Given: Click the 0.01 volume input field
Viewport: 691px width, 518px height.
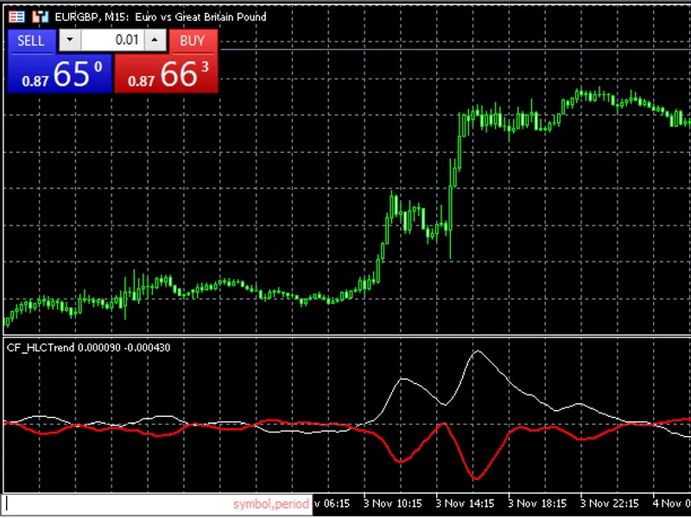Looking at the screenshot, I should point(112,40).
